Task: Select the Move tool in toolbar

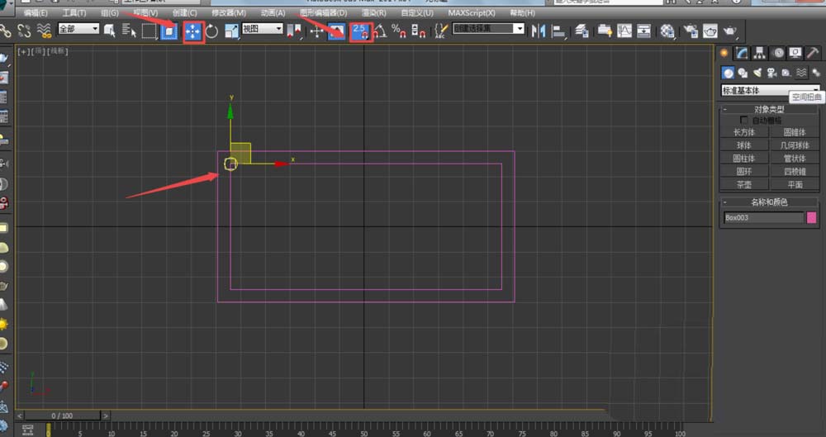Action: (193, 31)
